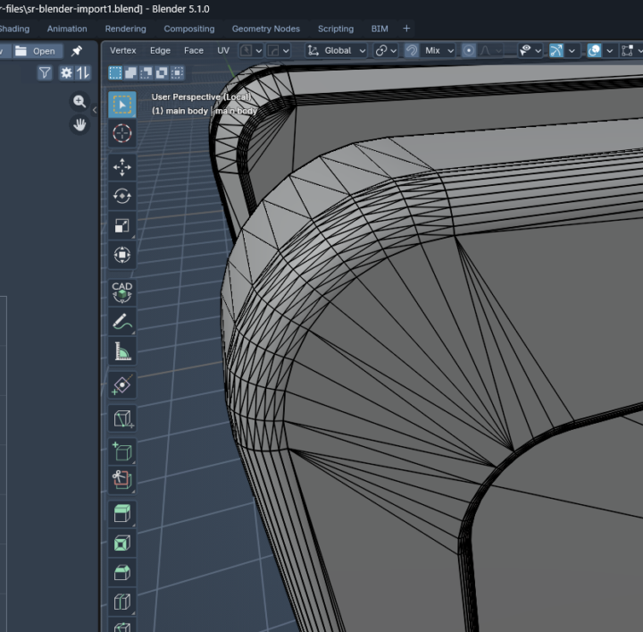Click the Open folder button
The image size is (643, 632).
click(38, 51)
